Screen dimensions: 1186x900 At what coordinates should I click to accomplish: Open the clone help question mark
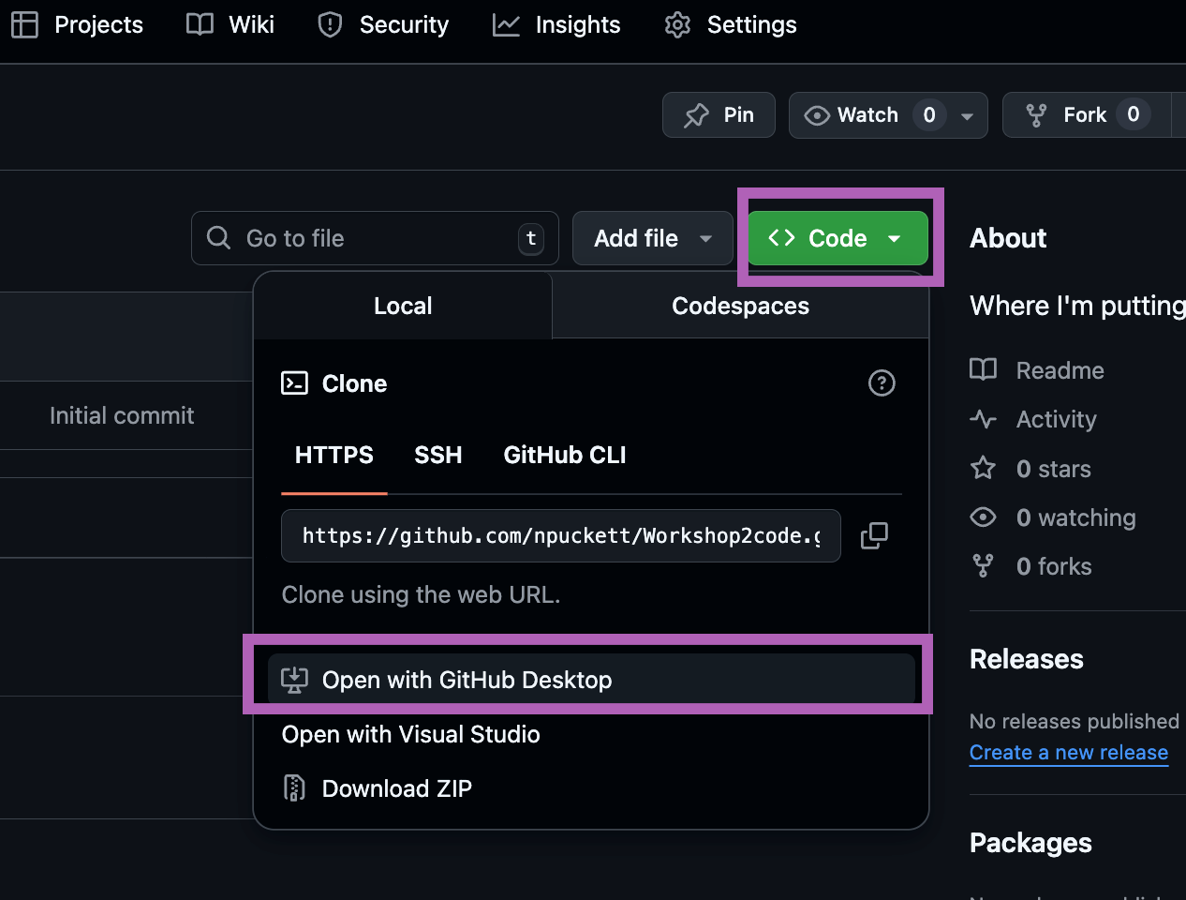coord(882,382)
